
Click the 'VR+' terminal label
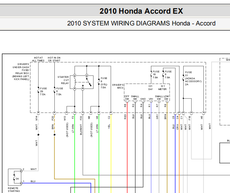[x=151, y=99]
